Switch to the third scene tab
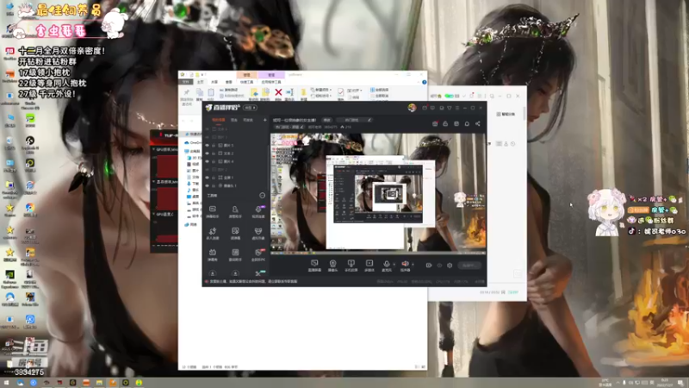This screenshot has width=689, height=388. [248, 120]
